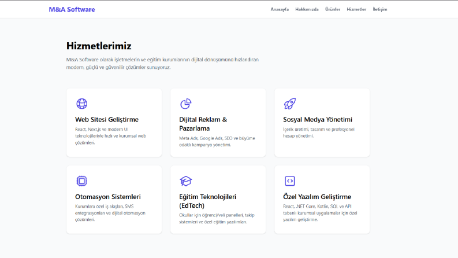Select the Dijital Reklam & Pazarlama title
Screen dimensions: 458x258
203,124
